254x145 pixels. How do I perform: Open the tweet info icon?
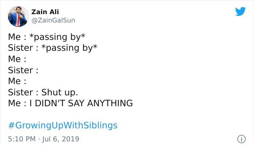point(241,139)
